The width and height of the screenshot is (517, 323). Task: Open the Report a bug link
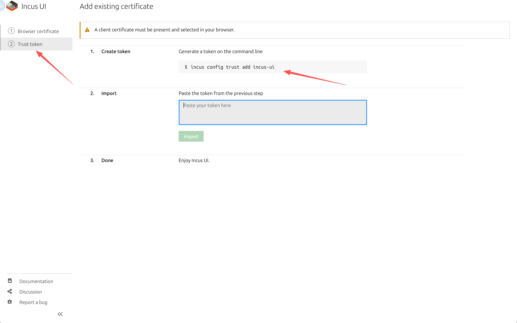[33, 302]
